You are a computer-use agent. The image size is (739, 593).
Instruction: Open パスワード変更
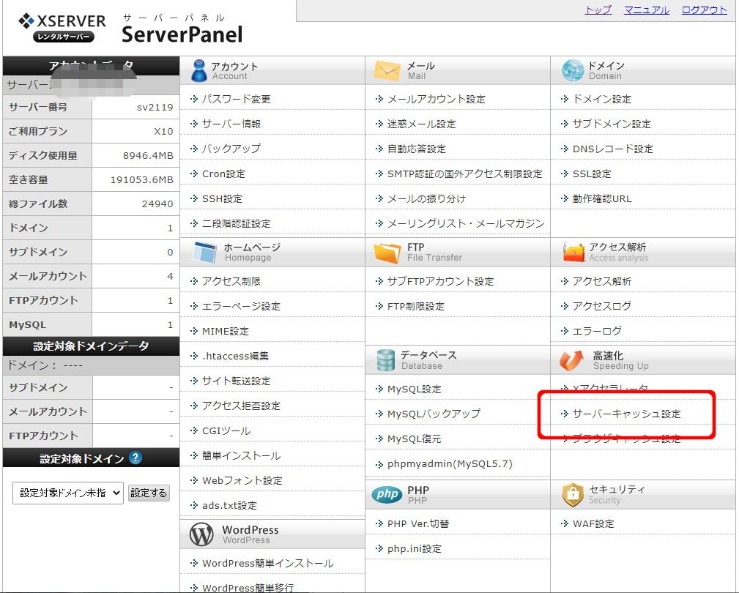(x=236, y=100)
